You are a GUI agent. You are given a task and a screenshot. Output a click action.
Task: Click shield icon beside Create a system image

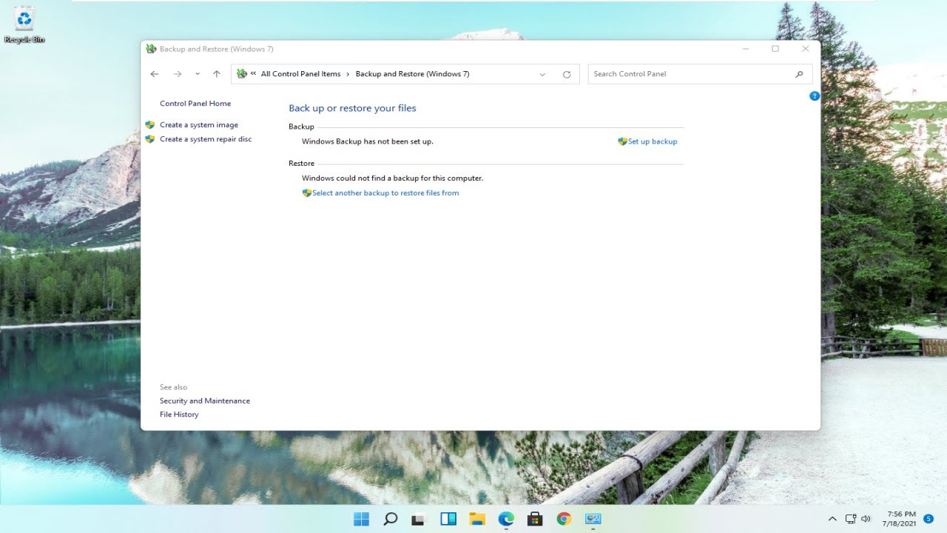tap(150, 125)
